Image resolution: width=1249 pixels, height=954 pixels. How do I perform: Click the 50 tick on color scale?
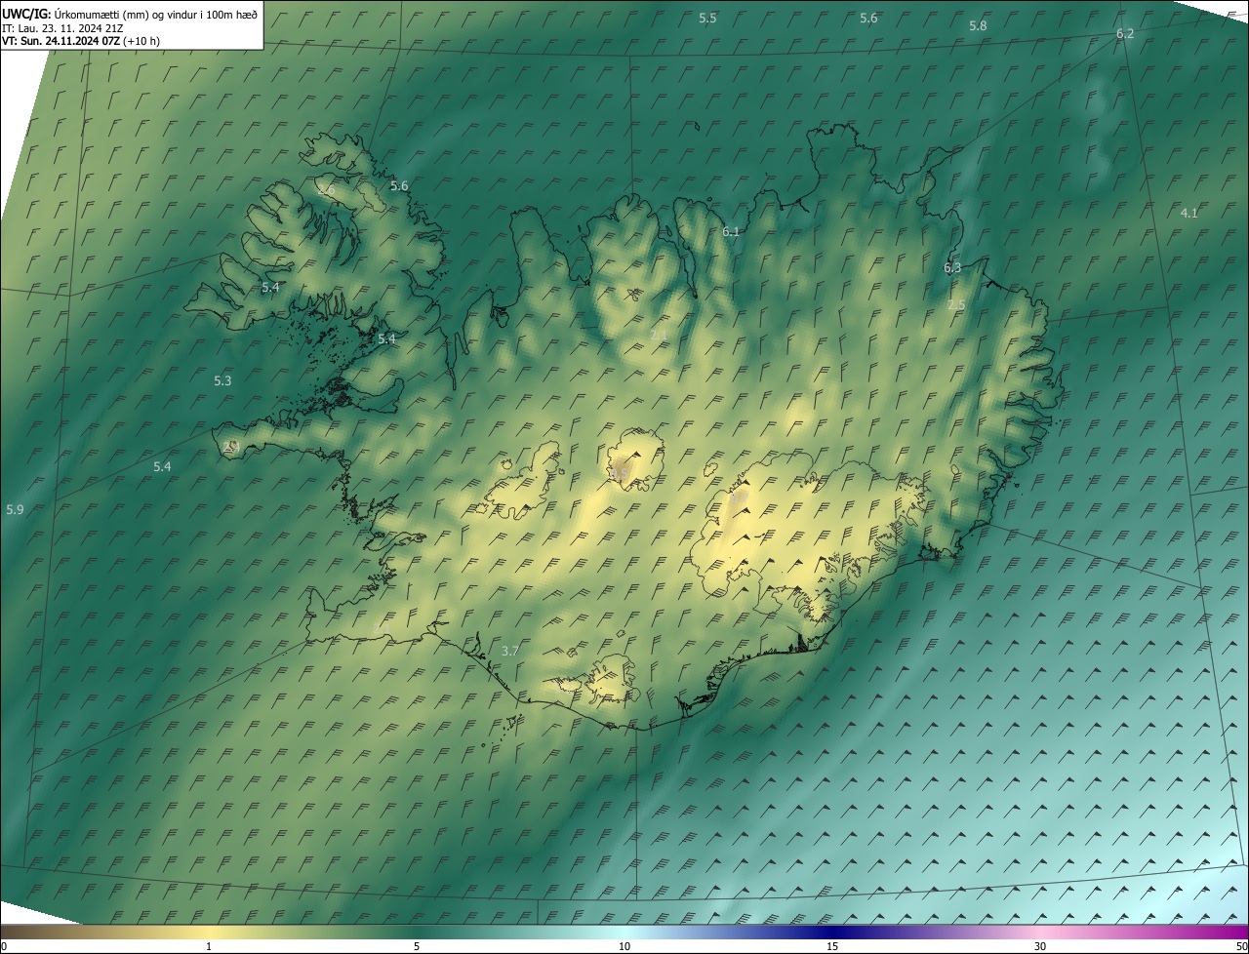point(1241,946)
